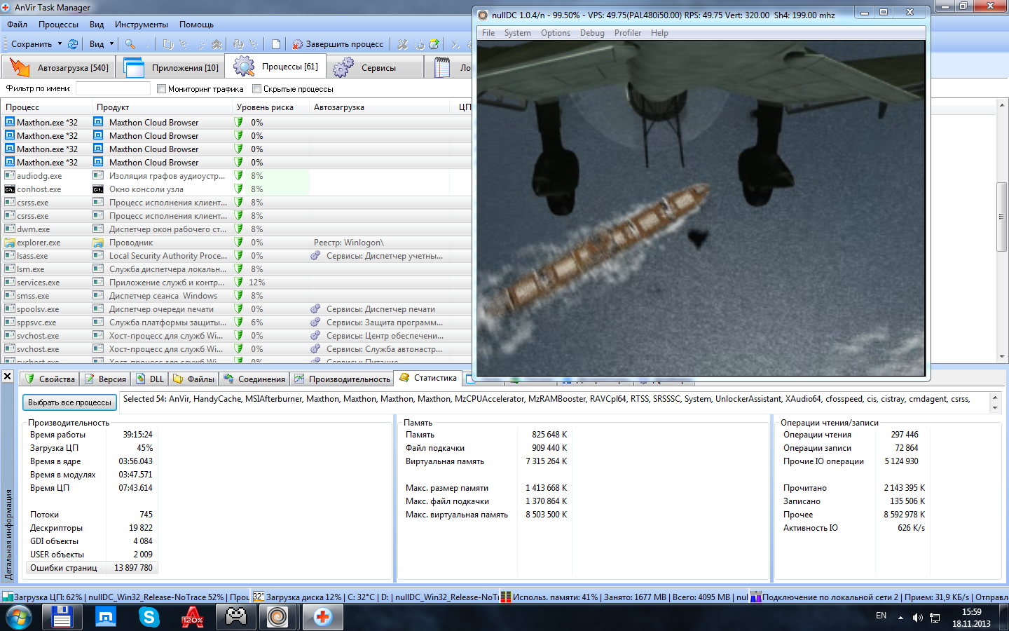The width and height of the screenshot is (1009, 631).
Task: Check the Скрытые процессы checkbox
Action: coord(257,89)
